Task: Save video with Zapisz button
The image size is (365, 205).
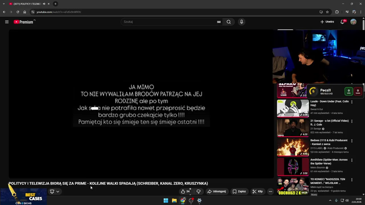Action: click(239, 191)
